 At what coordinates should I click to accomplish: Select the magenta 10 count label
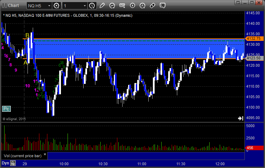pos(28,86)
